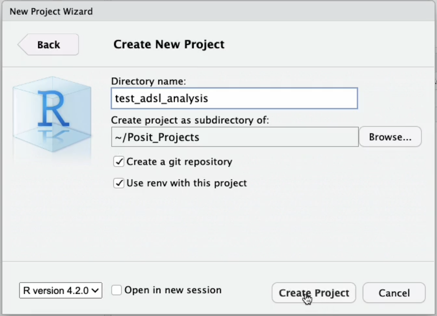Click the Create New Project heading
Image resolution: width=437 pixels, height=316 pixels.
169,44
